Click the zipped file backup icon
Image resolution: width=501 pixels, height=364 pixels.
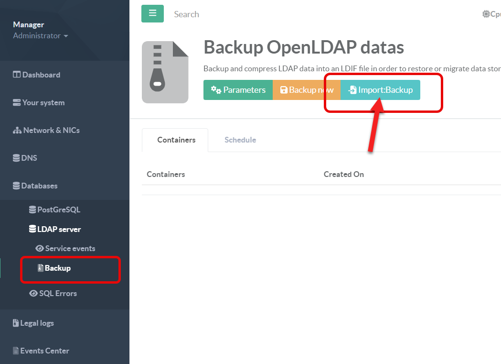[165, 72]
